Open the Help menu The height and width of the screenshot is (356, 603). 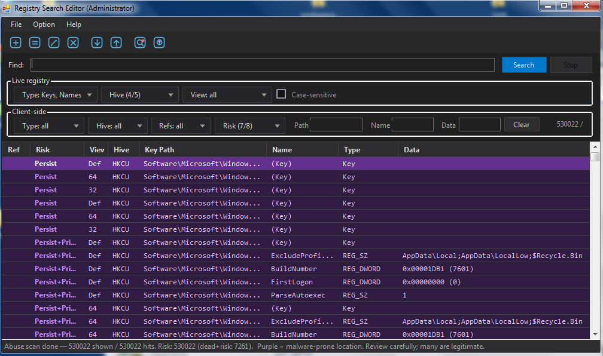tap(74, 24)
